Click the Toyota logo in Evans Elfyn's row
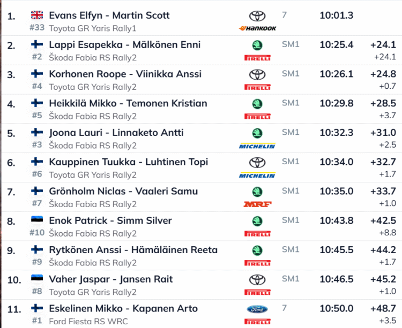The image size is (402, 328). pyautogui.click(x=258, y=16)
